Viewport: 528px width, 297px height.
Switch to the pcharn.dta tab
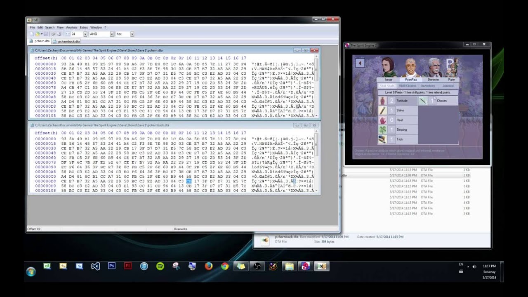(40, 41)
